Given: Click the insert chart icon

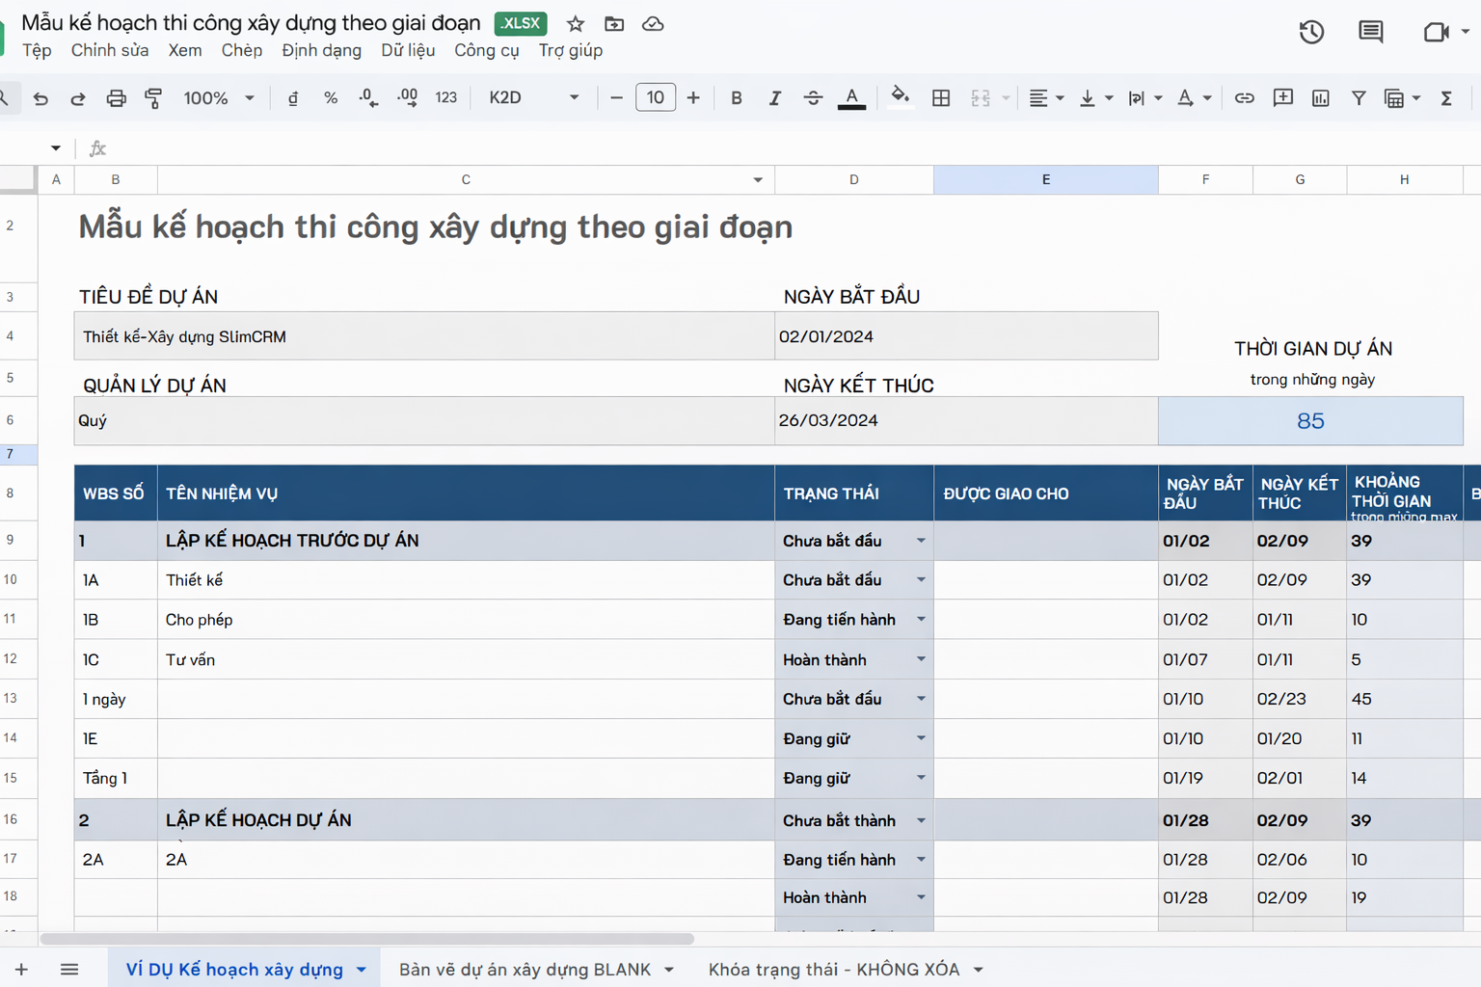Looking at the screenshot, I should (x=1320, y=98).
